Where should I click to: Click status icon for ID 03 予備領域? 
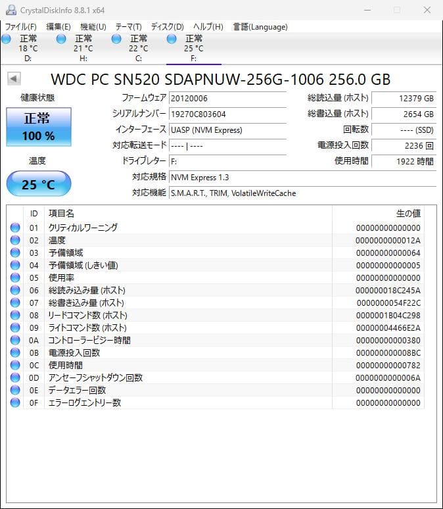[x=15, y=253]
